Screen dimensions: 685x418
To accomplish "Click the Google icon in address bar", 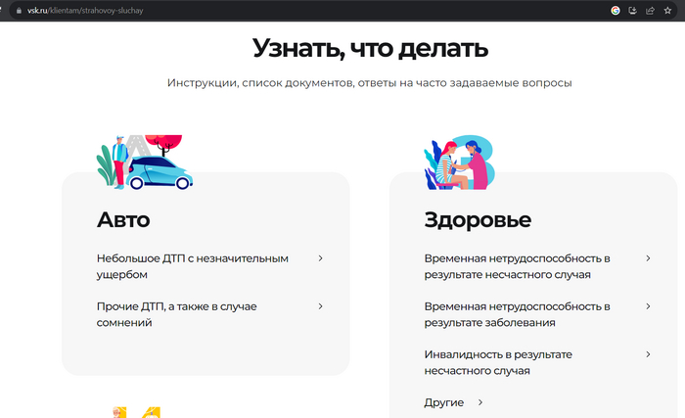I will [616, 11].
